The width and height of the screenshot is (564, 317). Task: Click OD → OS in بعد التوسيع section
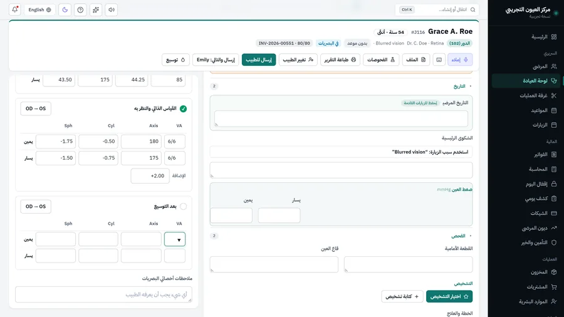(36, 206)
